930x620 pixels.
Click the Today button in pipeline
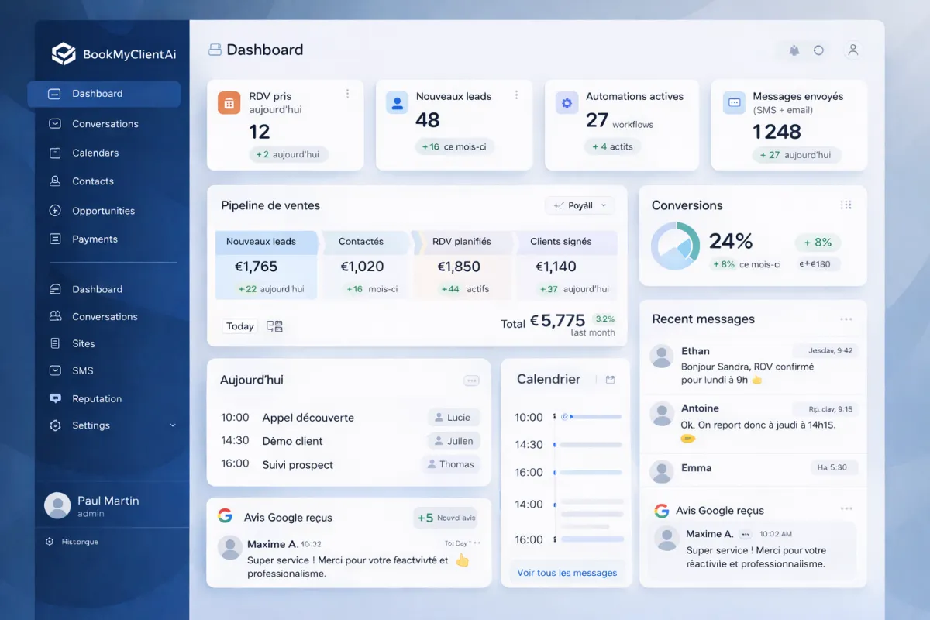click(x=240, y=326)
